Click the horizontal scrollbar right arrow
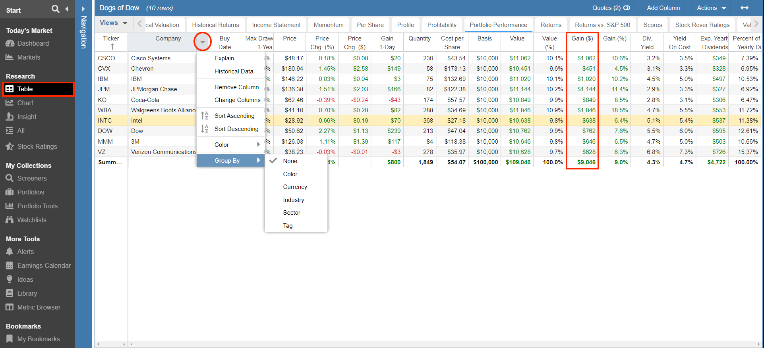Screen dimensions: 764x348 pos(758,344)
